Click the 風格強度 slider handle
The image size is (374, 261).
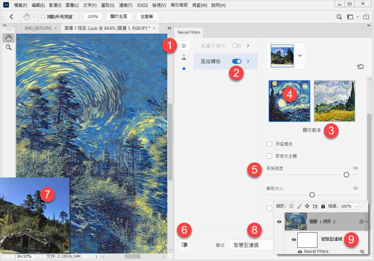point(346,175)
